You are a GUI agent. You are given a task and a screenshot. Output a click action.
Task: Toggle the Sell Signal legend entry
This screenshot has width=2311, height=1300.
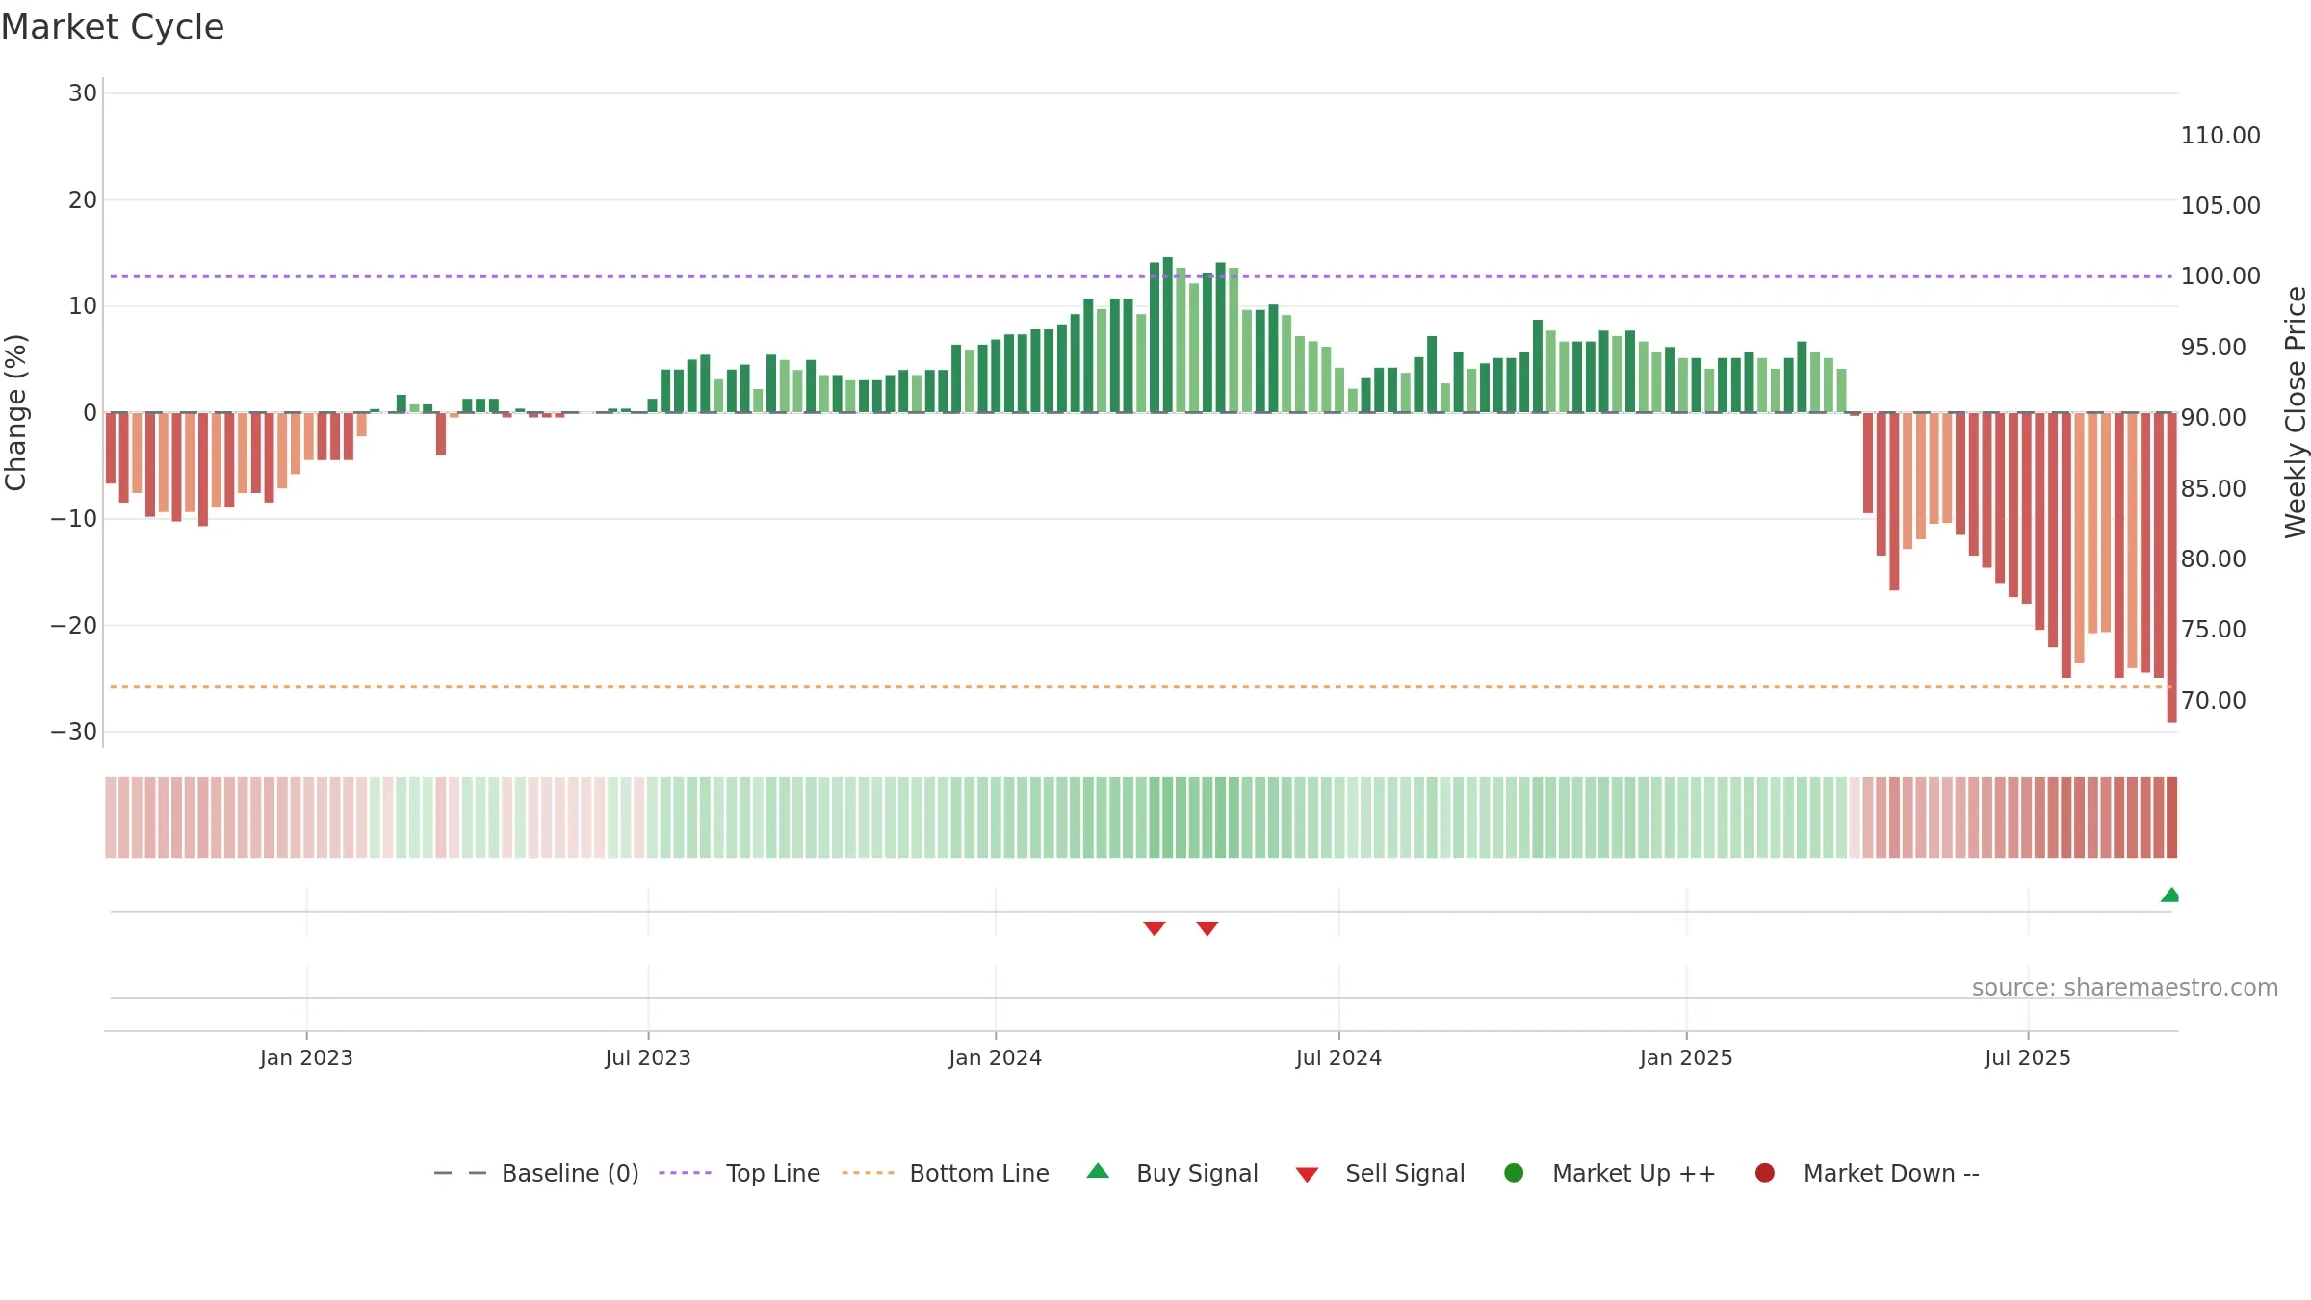tap(1380, 1173)
